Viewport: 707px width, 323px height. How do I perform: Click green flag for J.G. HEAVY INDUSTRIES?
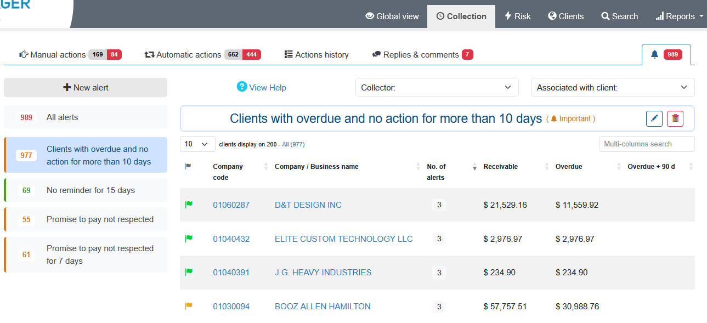click(189, 272)
